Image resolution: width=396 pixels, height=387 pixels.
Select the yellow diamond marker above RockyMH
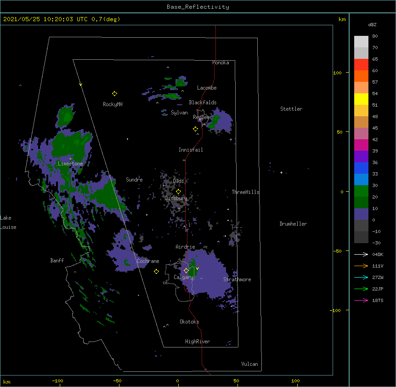114,94
